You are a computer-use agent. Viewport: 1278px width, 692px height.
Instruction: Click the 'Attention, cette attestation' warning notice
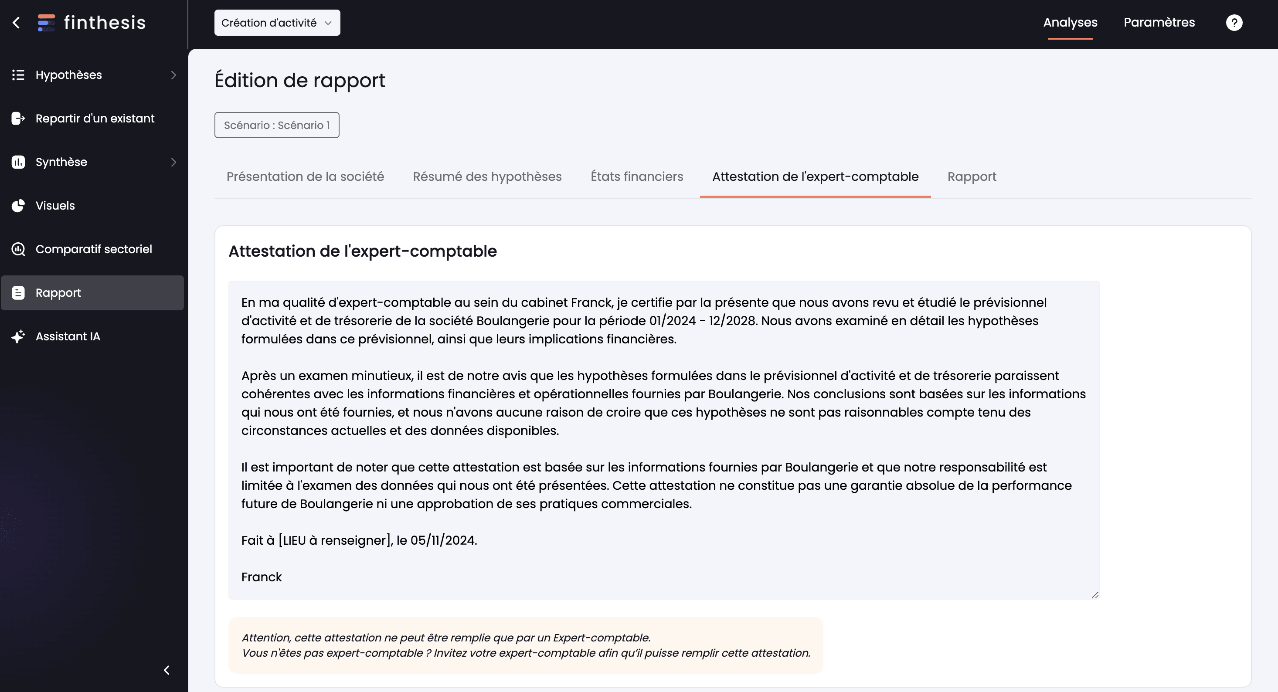525,645
